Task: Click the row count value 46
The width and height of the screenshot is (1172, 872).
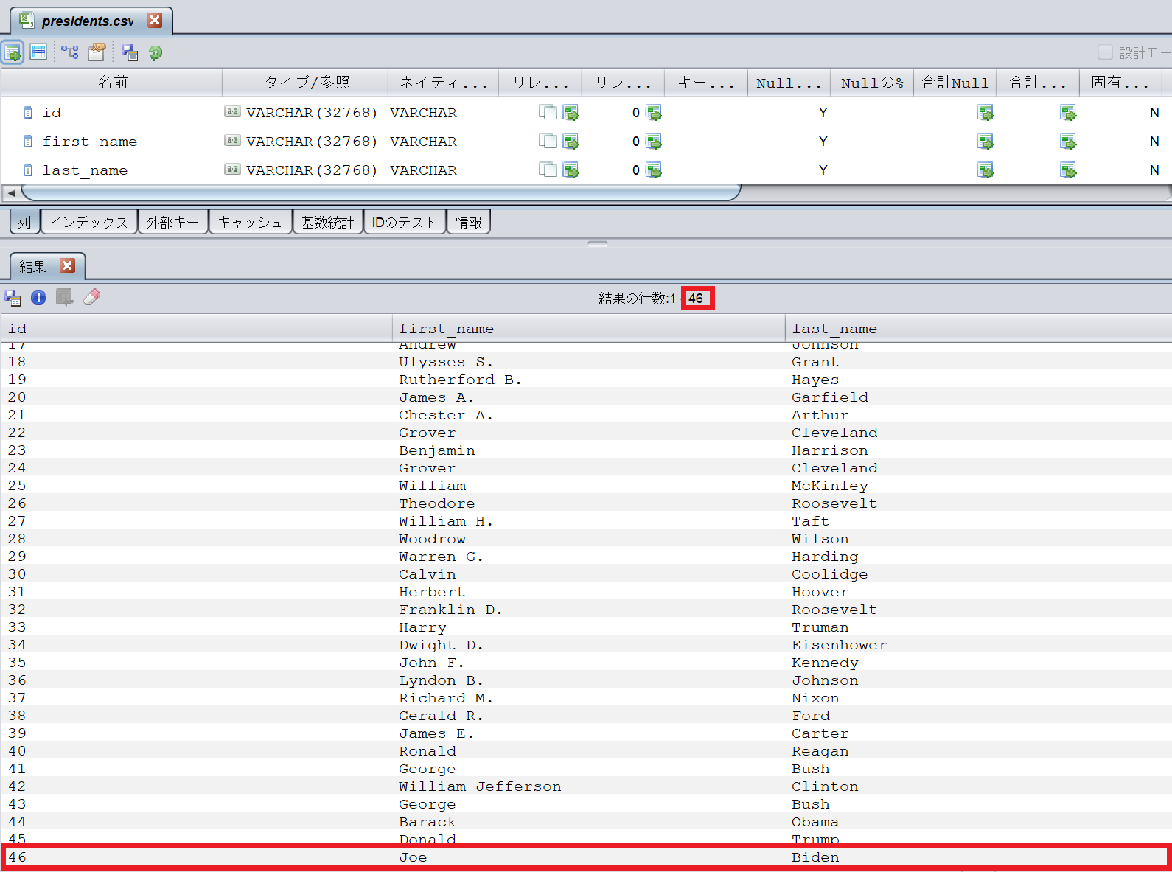Action: pos(697,299)
